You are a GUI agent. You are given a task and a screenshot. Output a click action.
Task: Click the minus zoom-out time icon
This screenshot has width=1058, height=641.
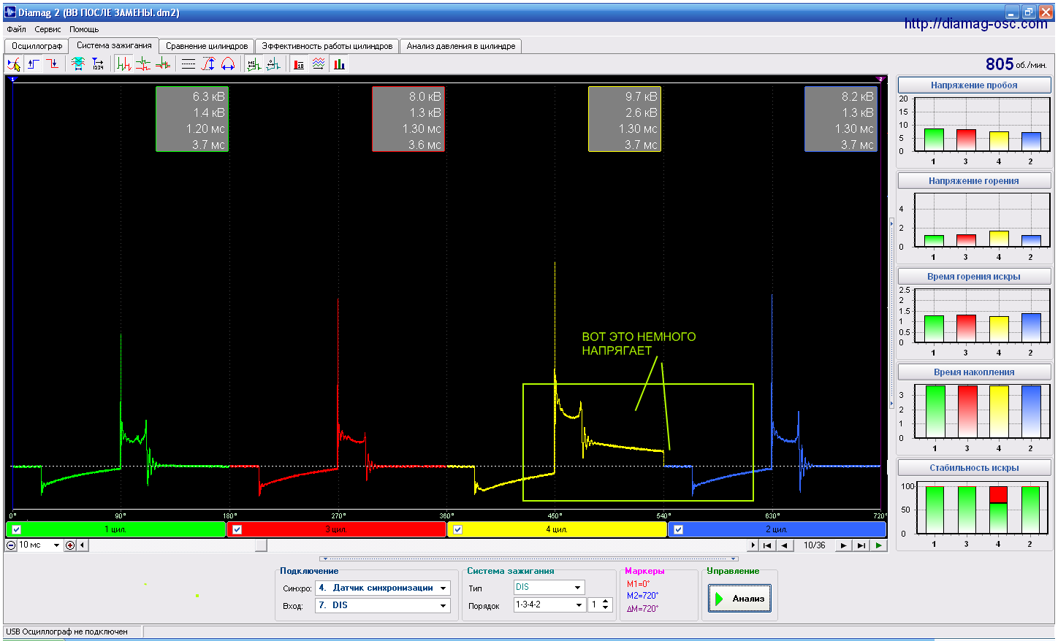(x=11, y=545)
